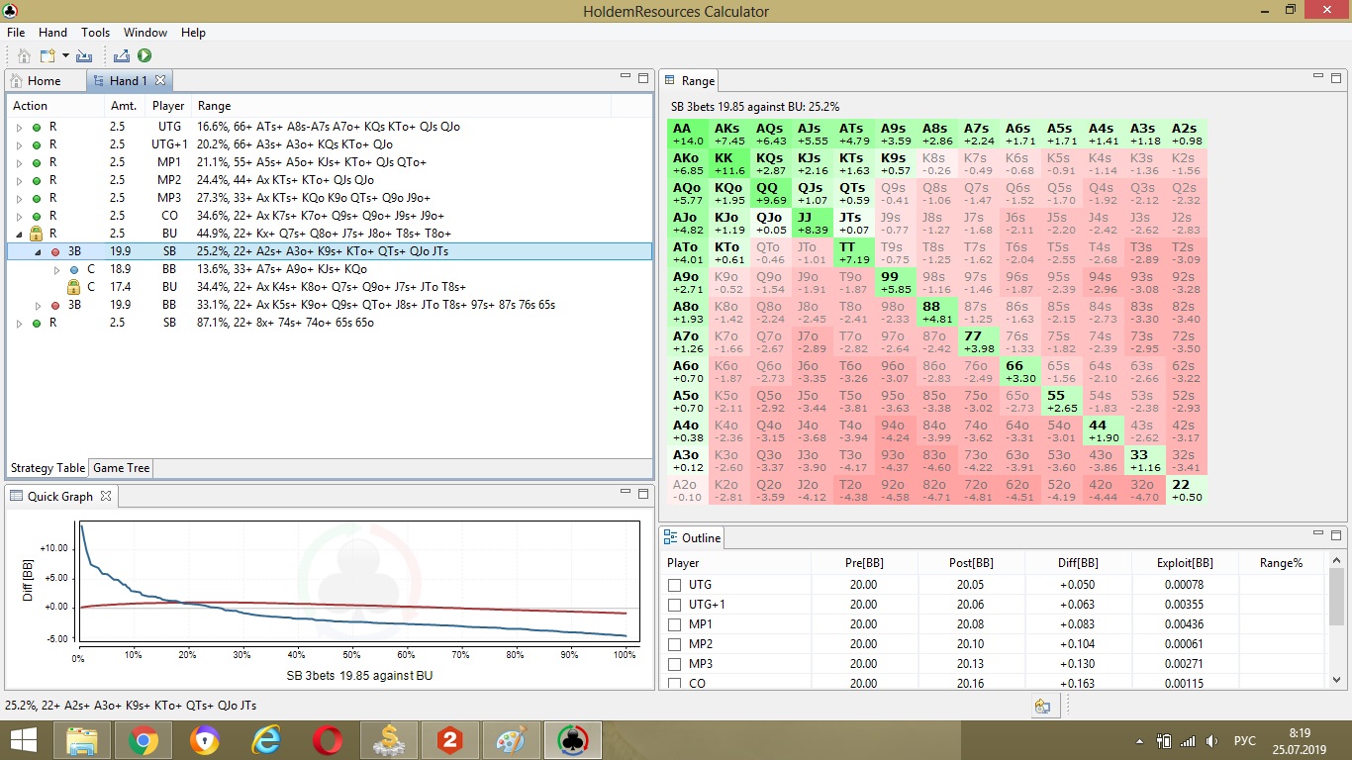
Task: Open the Tools menu
Action: pyautogui.click(x=96, y=33)
